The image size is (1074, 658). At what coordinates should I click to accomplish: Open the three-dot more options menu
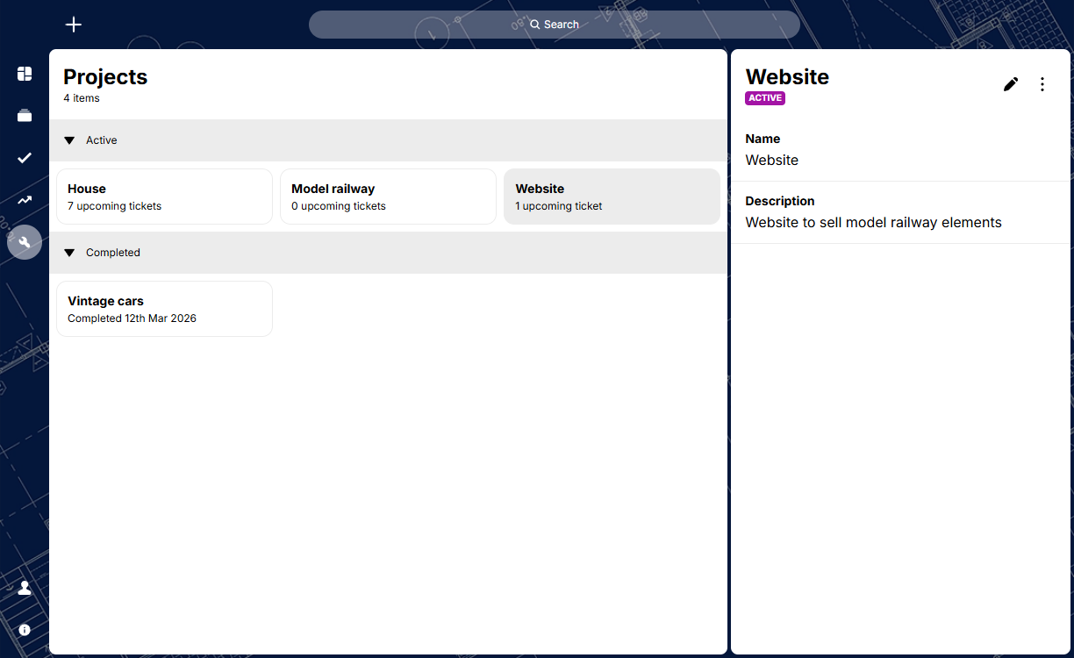[x=1042, y=84]
